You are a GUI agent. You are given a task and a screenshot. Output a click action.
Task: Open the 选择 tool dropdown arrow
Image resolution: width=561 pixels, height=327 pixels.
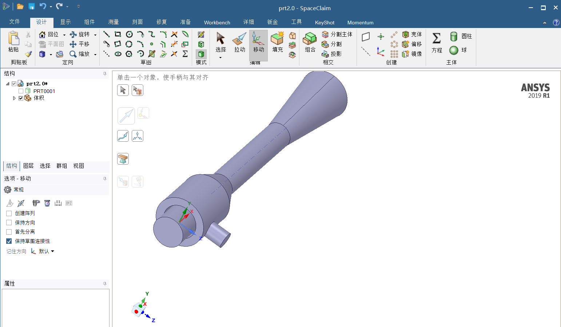pos(220,58)
